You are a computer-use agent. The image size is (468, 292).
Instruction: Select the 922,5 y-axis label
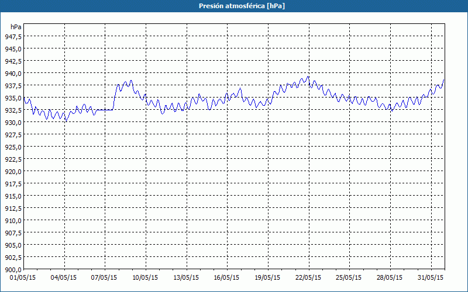click(13, 159)
